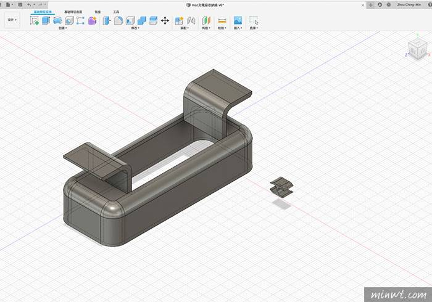The image size is (432, 302).
Task: Select the Fillet tool icon
Action: [x=118, y=20]
